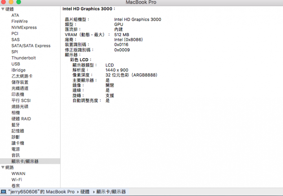Click the 支援 rotation value
This screenshot has width=283, height=196.
110,95
